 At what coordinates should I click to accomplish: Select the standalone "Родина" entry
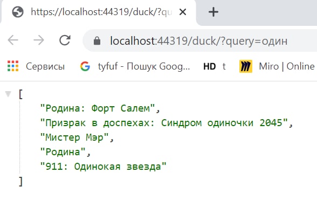tap(63, 152)
